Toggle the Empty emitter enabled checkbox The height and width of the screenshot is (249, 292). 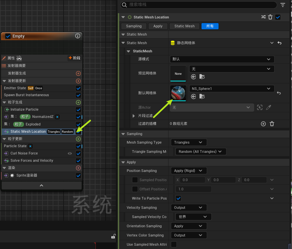8,36
